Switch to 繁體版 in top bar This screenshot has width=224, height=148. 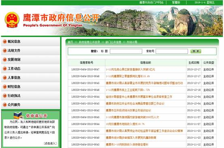[176, 2]
